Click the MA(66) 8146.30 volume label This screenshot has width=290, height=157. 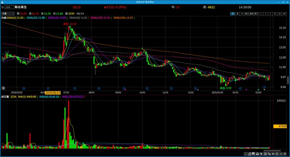(x=50, y=97)
